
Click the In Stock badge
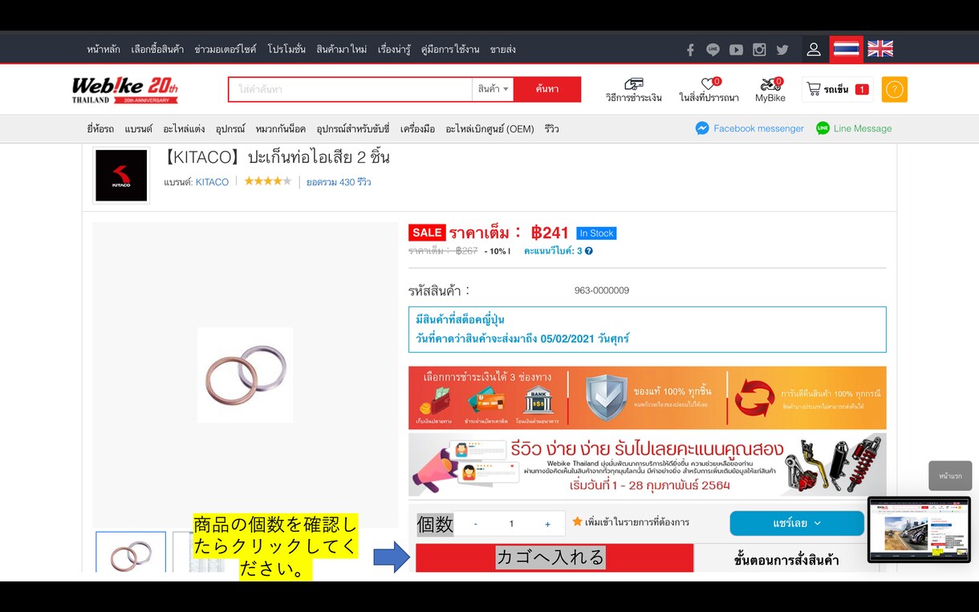click(x=596, y=233)
